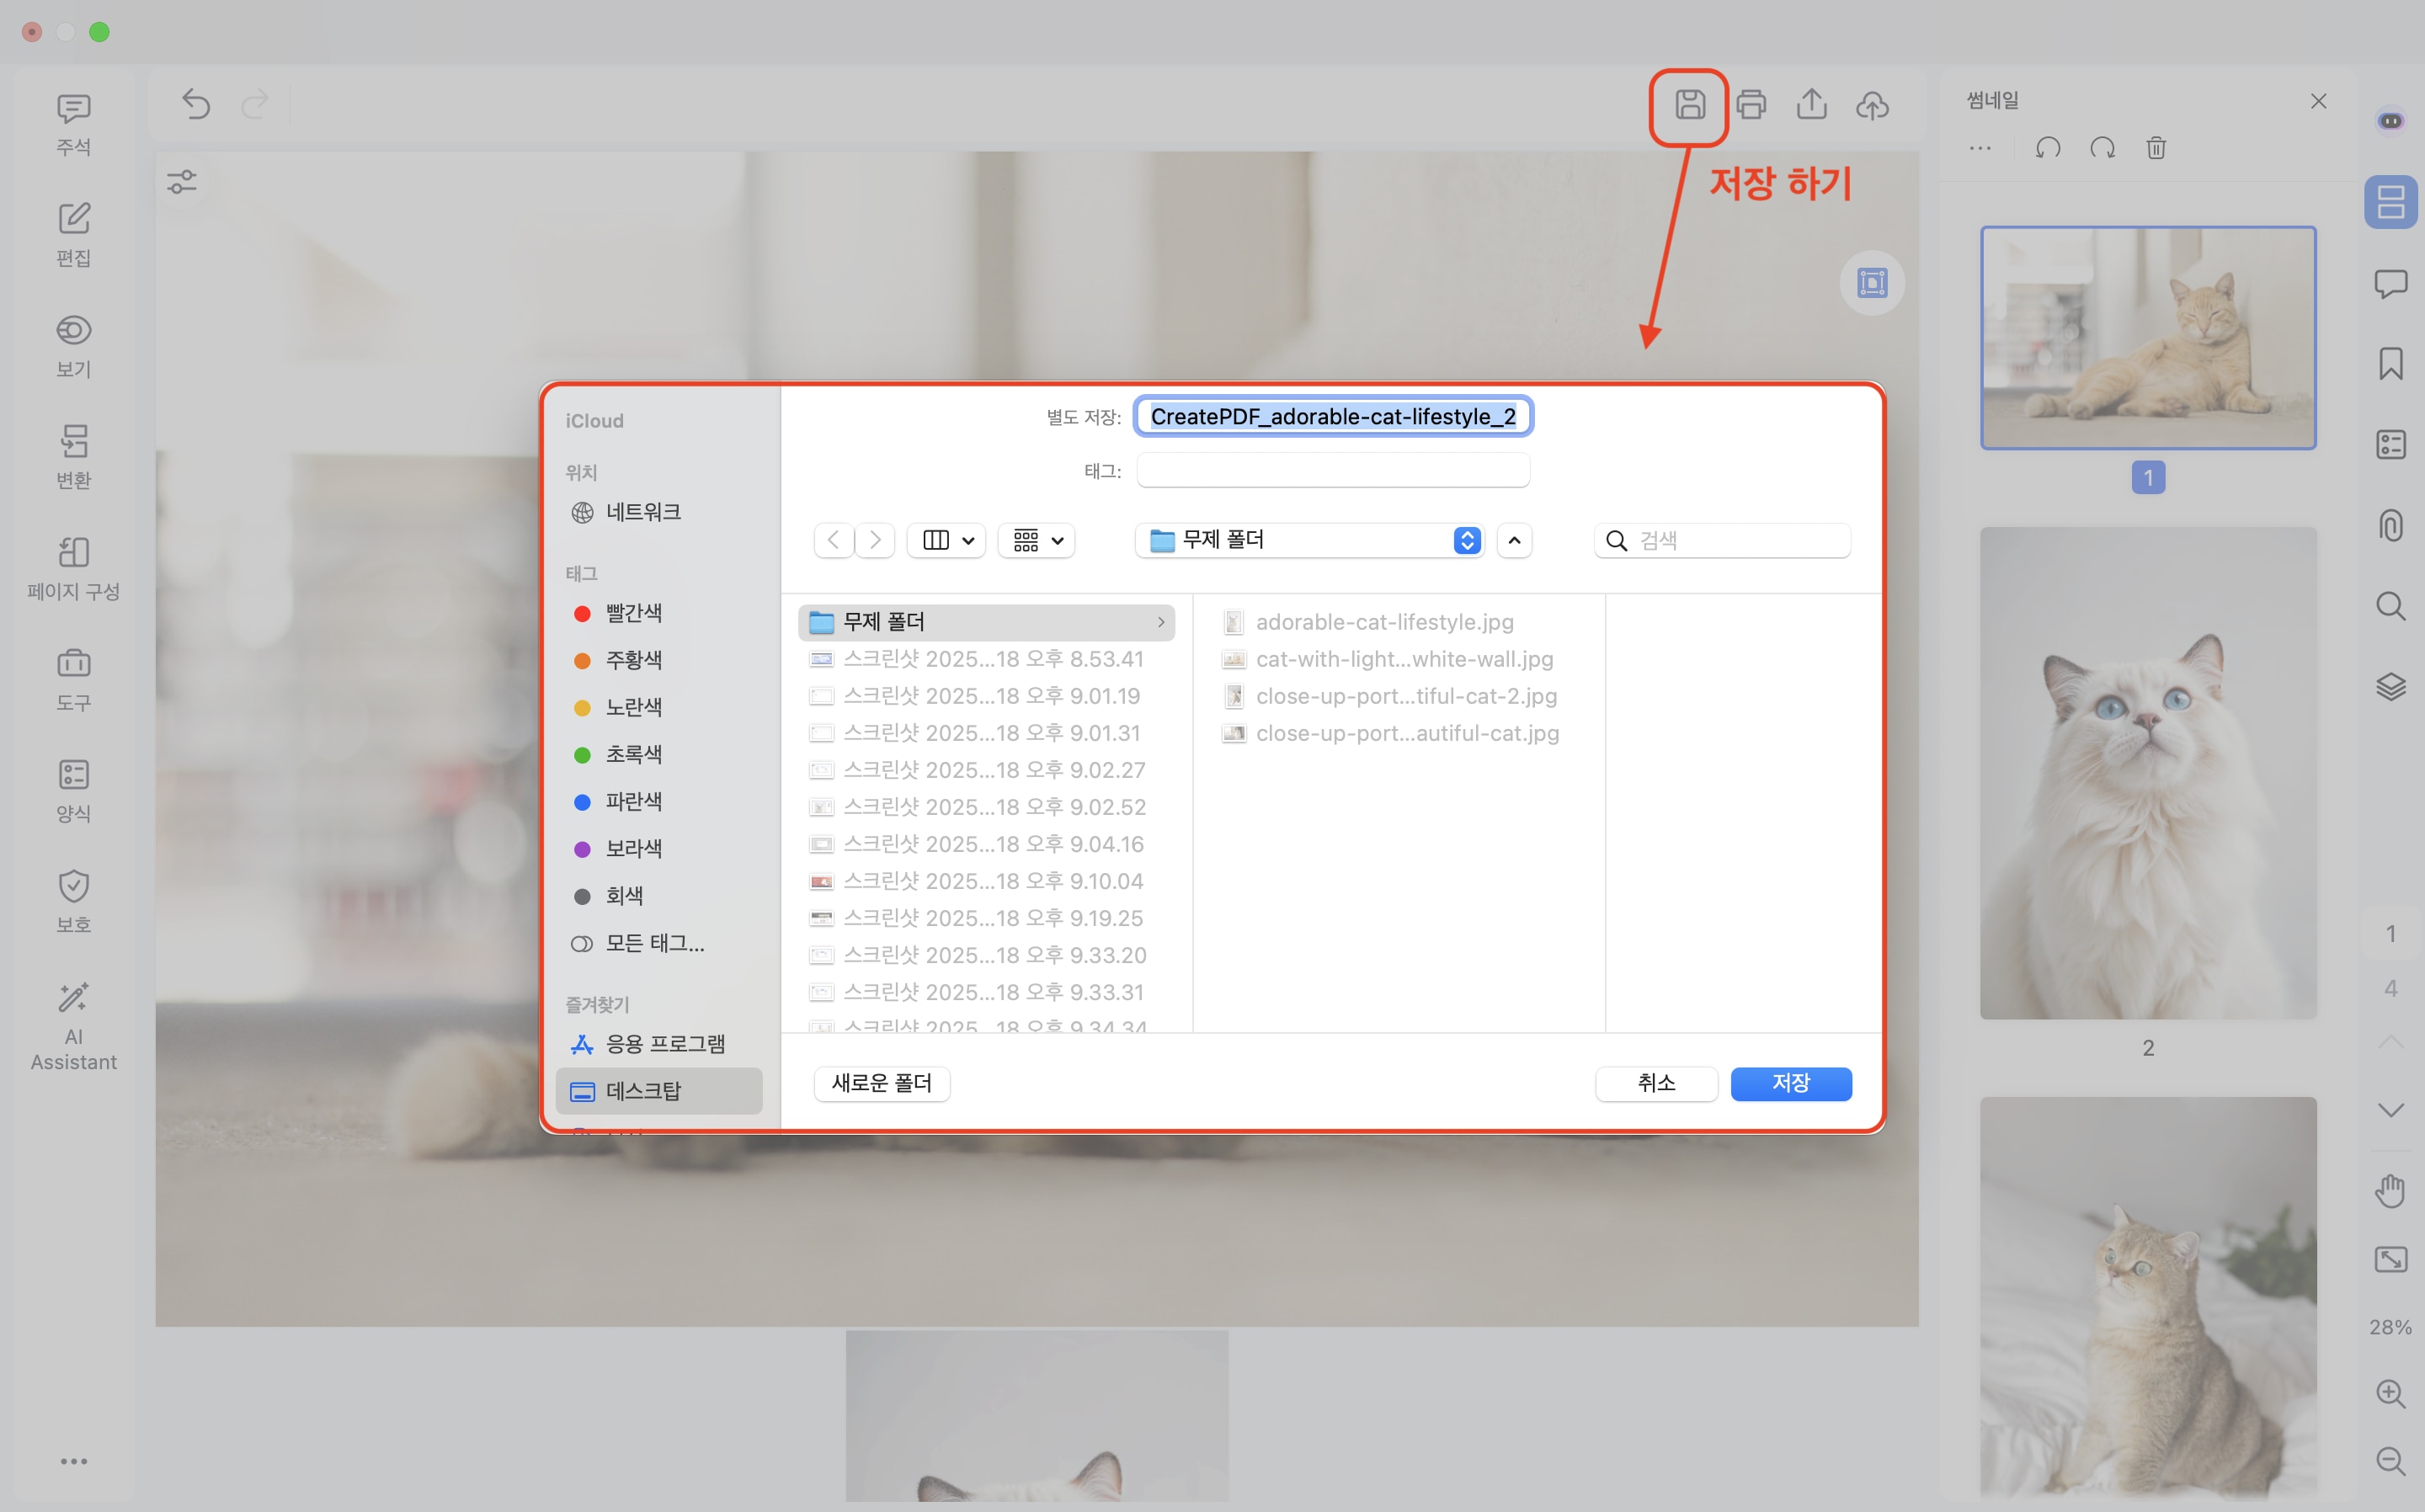Viewport: 2425px width, 1512px height.
Task: Toggle the thumbnail panel view button
Action: (x=2390, y=203)
